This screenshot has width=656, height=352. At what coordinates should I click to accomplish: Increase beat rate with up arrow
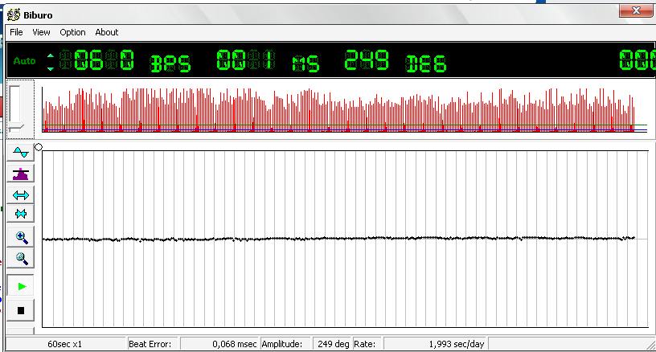pos(51,55)
